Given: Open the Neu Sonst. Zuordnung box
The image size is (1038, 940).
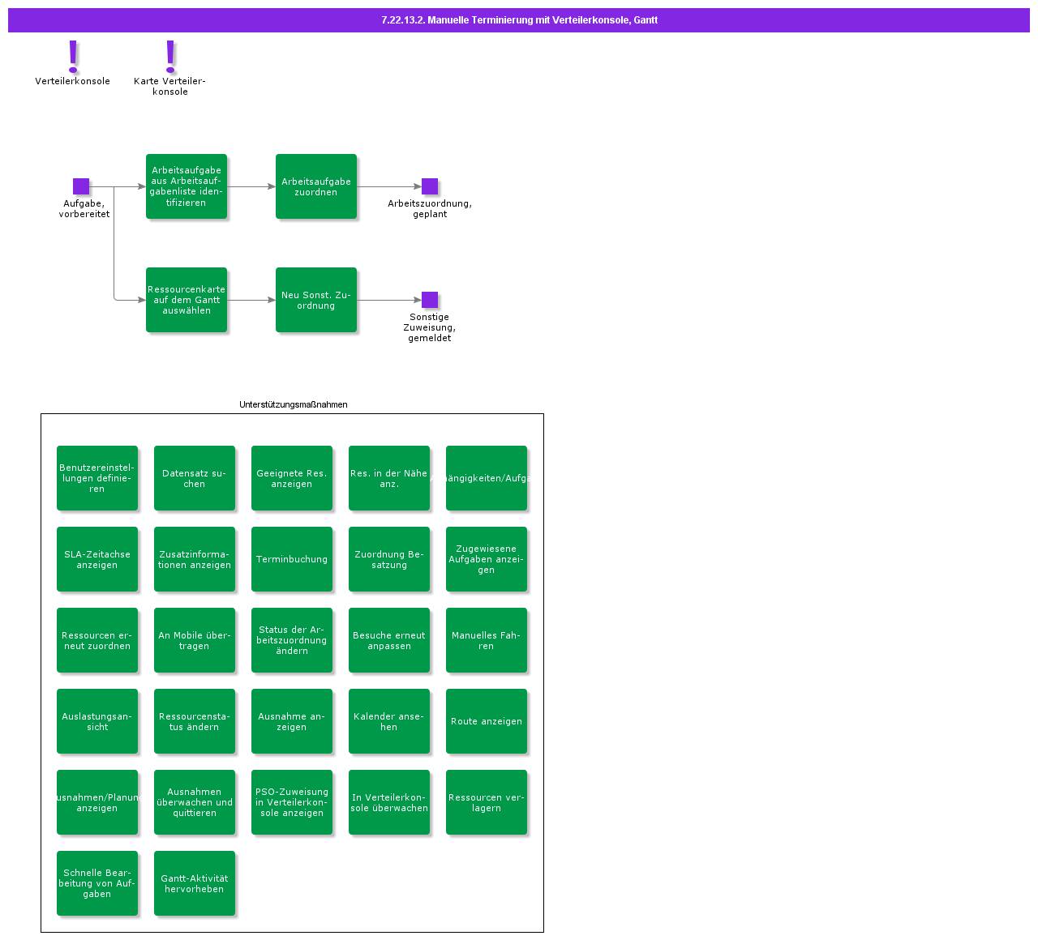Looking at the screenshot, I should pyautogui.click(x=316, y=300).
